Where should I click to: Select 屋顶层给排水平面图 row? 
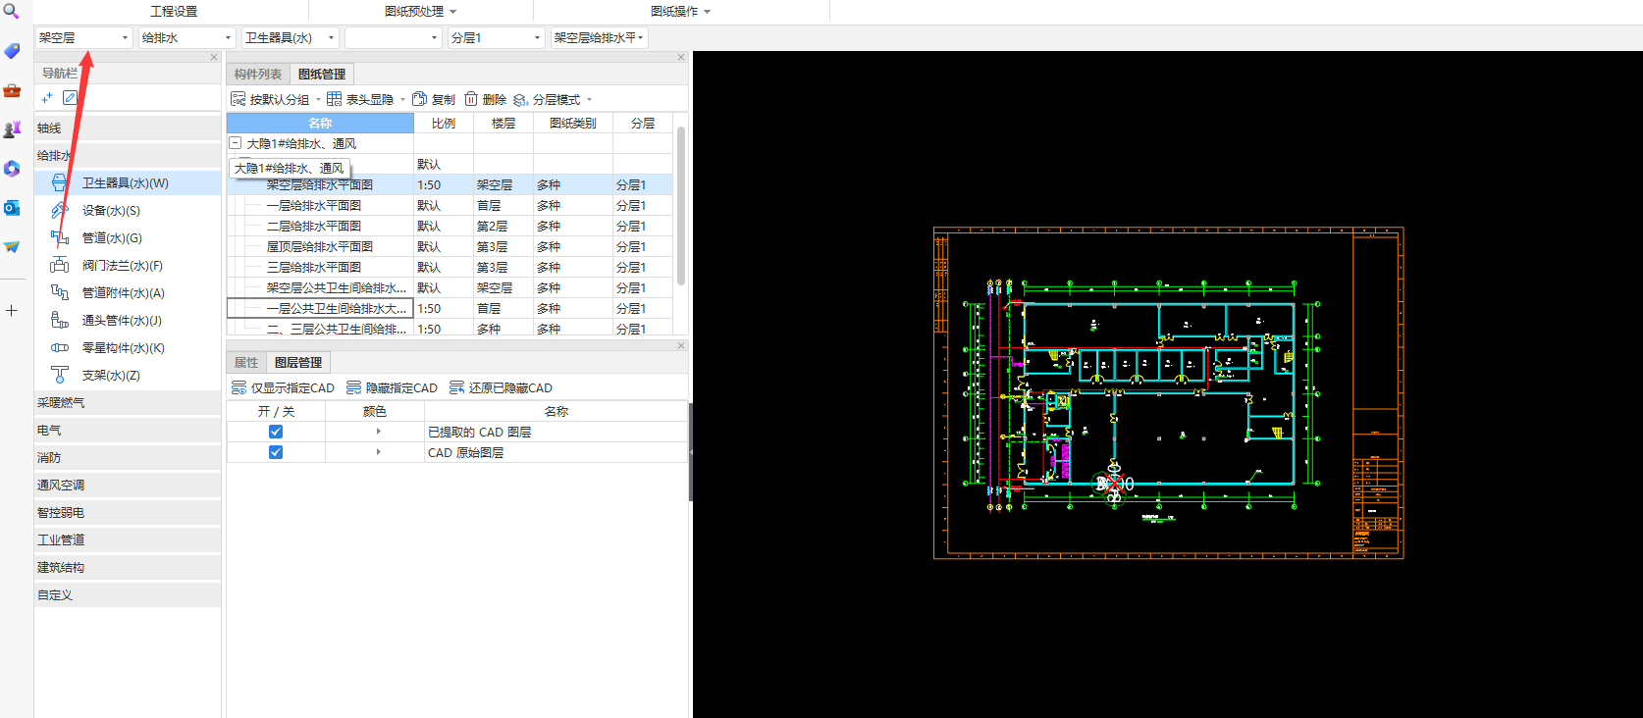[450, 247]
